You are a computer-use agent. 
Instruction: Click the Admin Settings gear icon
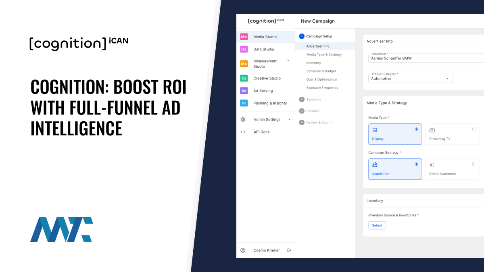pyautogui.click(x=243, y=119)
